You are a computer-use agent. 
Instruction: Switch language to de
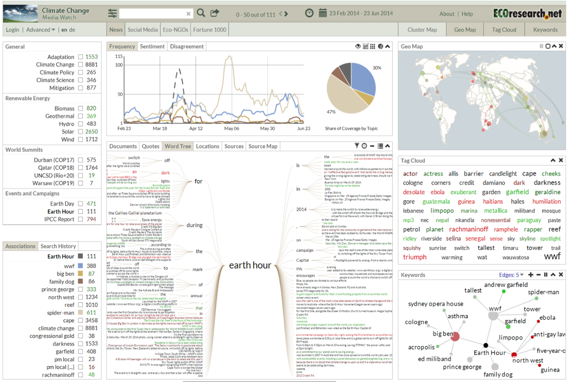click(72, 30)
